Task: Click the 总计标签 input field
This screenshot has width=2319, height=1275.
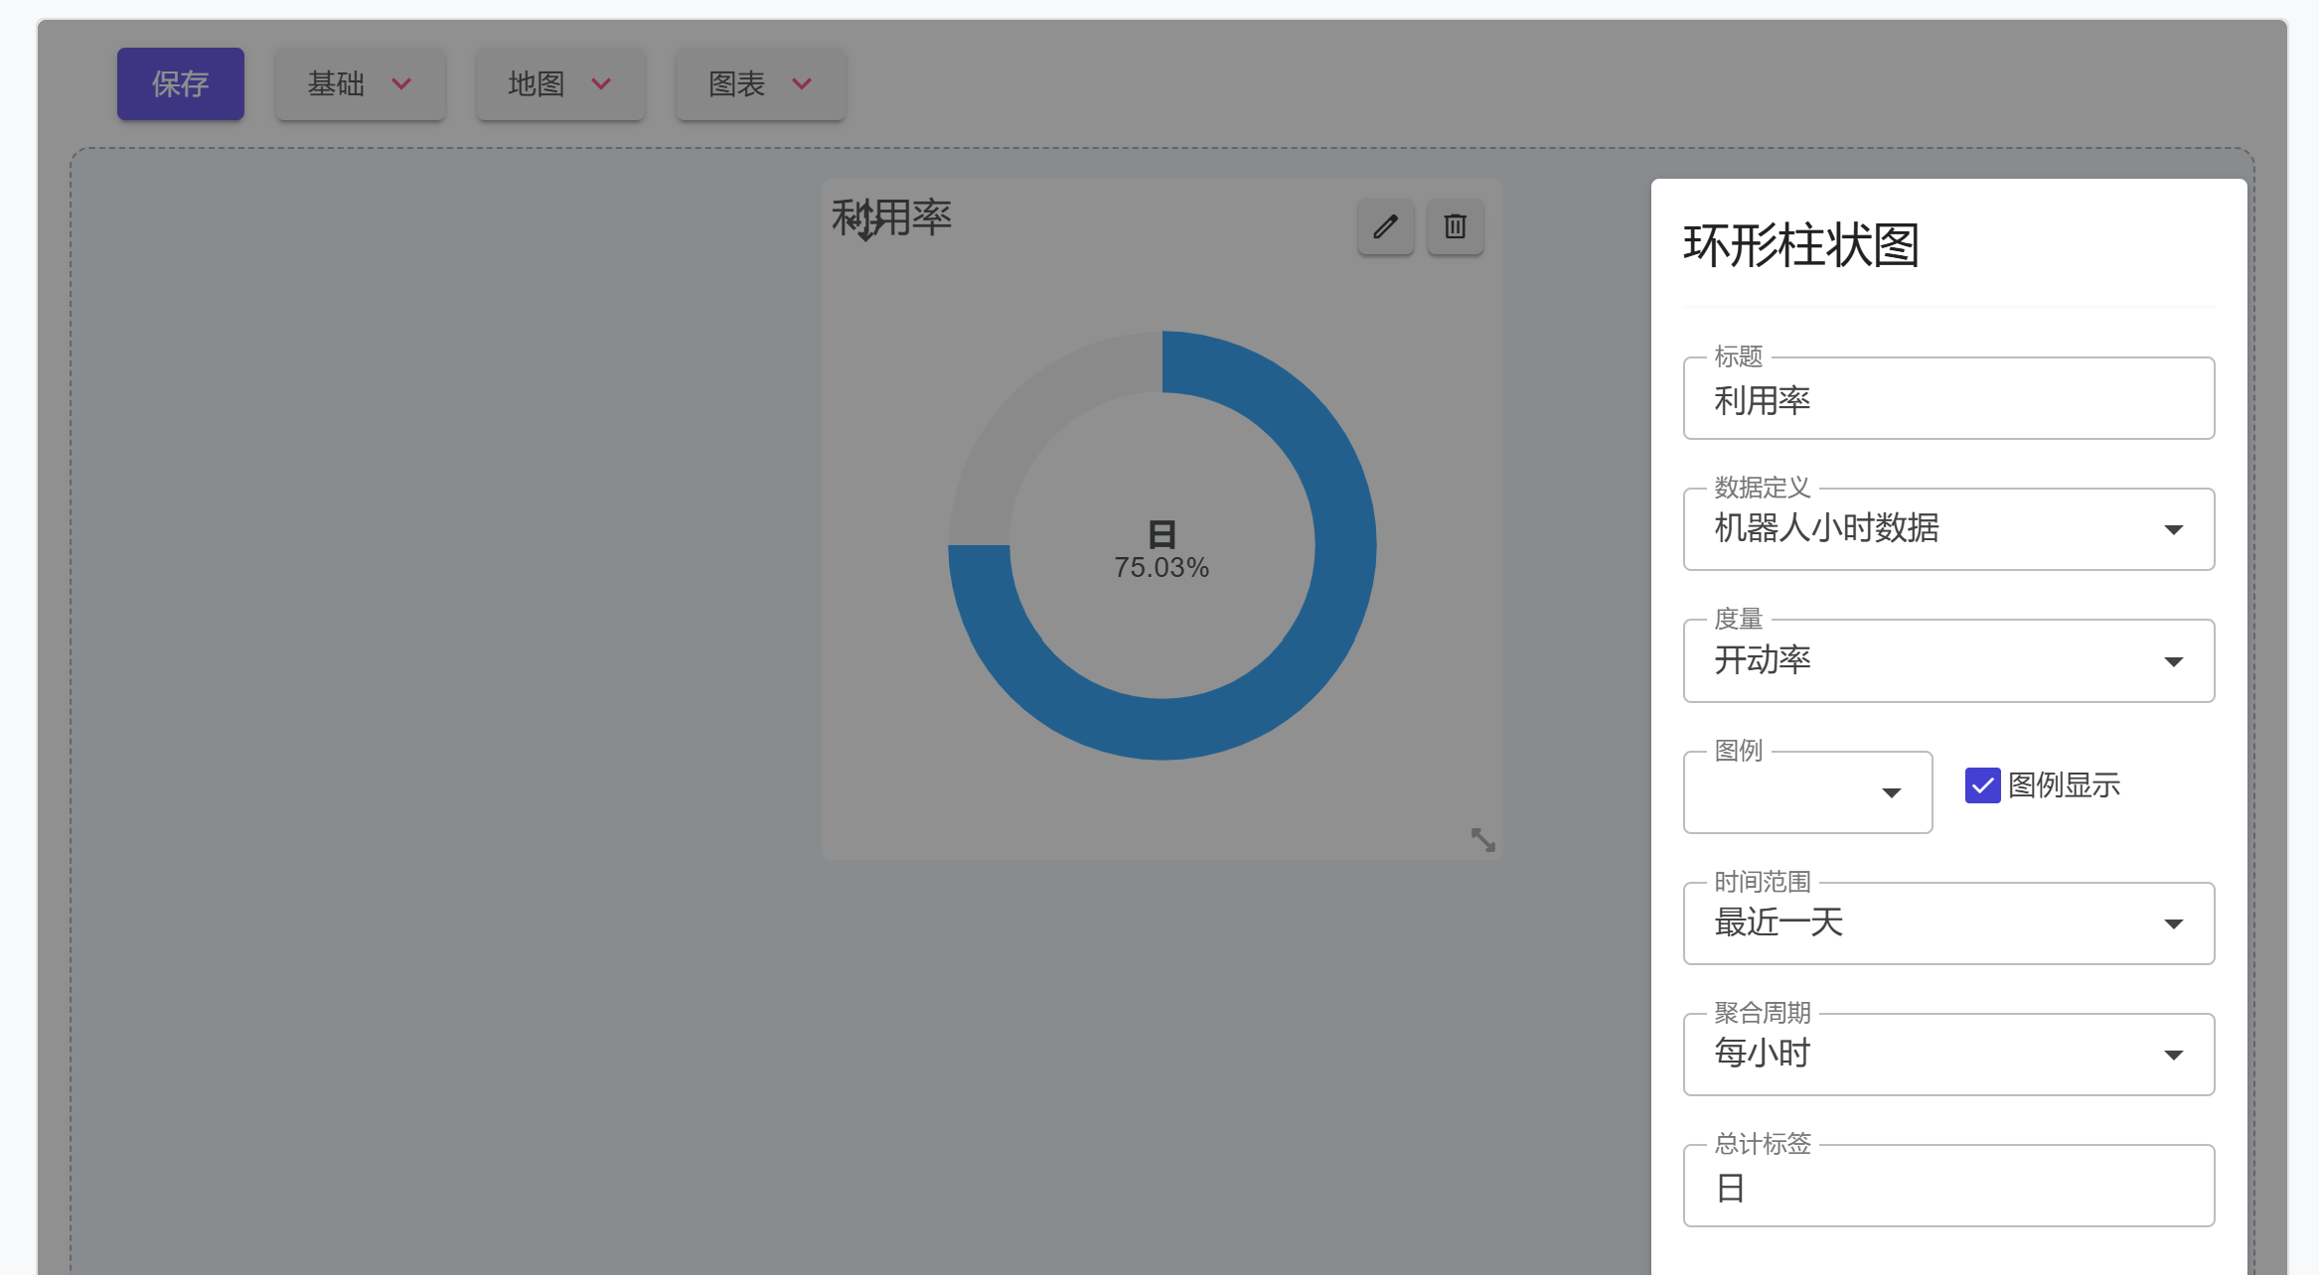Action: coord(1948,1186)
